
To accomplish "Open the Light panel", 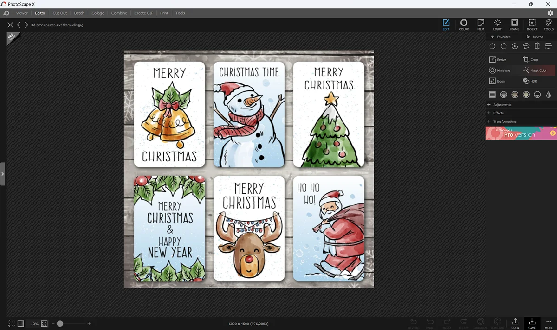I will [x=497, y=25].
